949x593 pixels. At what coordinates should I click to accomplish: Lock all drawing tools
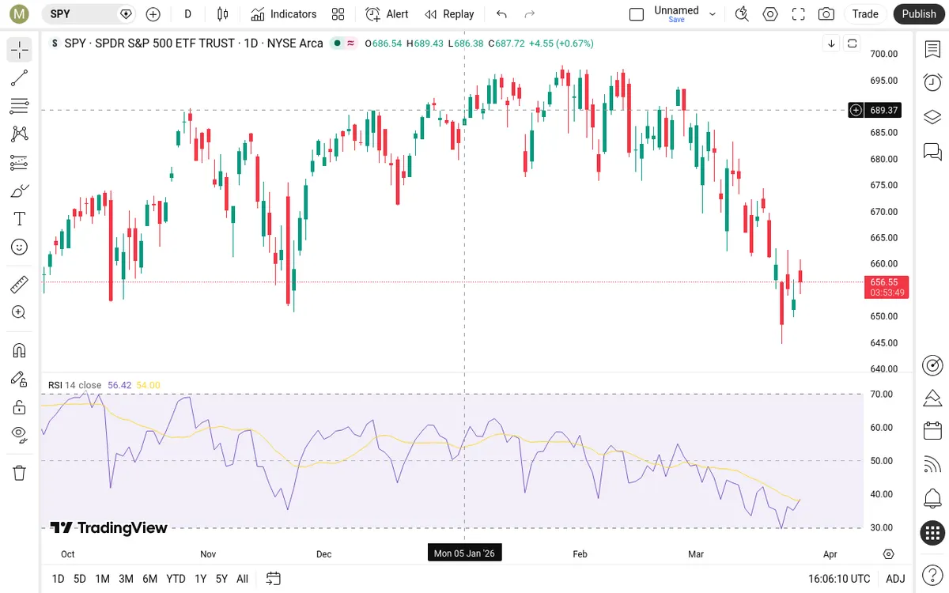20,407
